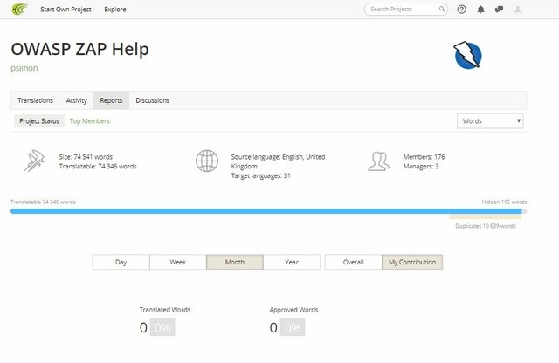
Task: Click 'Managers: 3' text
Action: (x=421, y=167)
